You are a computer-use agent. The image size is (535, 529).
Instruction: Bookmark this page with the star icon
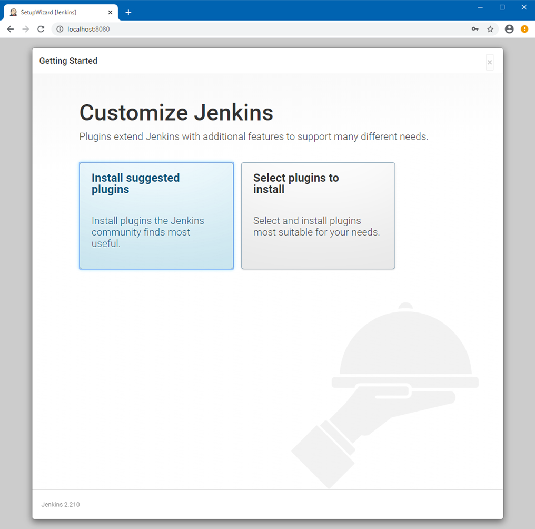490,29
